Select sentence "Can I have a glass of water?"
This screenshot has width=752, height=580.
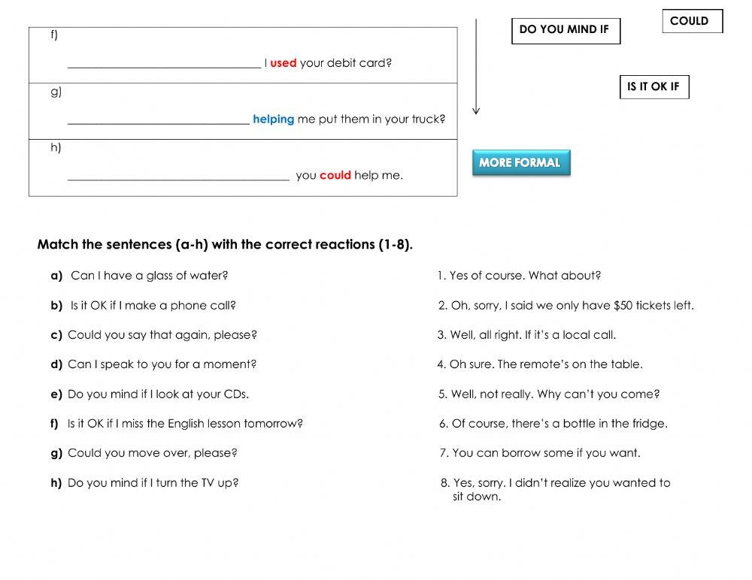coord(149,276)
